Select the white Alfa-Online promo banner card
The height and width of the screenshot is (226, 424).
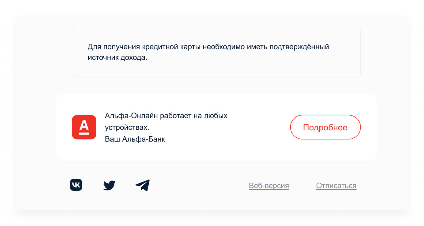[x=216, y=127]
